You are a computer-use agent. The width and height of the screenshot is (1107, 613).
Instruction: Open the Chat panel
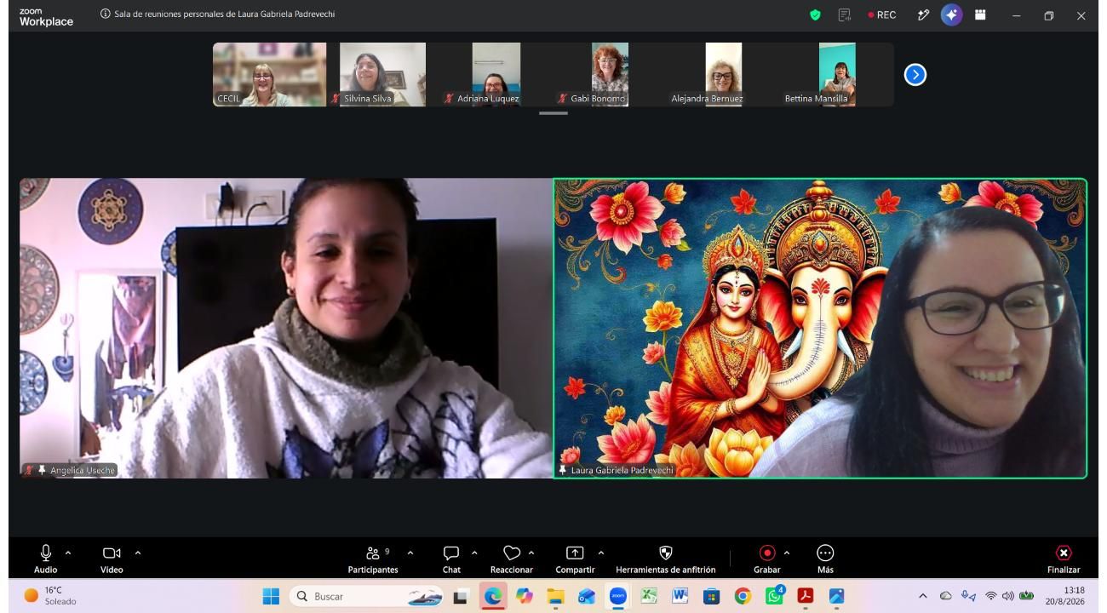tap(451, 559)
